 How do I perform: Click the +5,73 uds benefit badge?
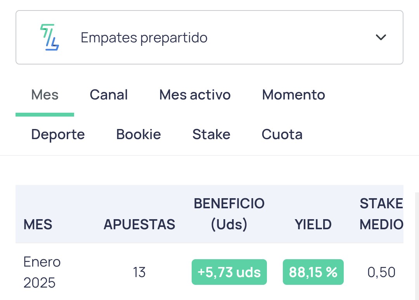229,272
